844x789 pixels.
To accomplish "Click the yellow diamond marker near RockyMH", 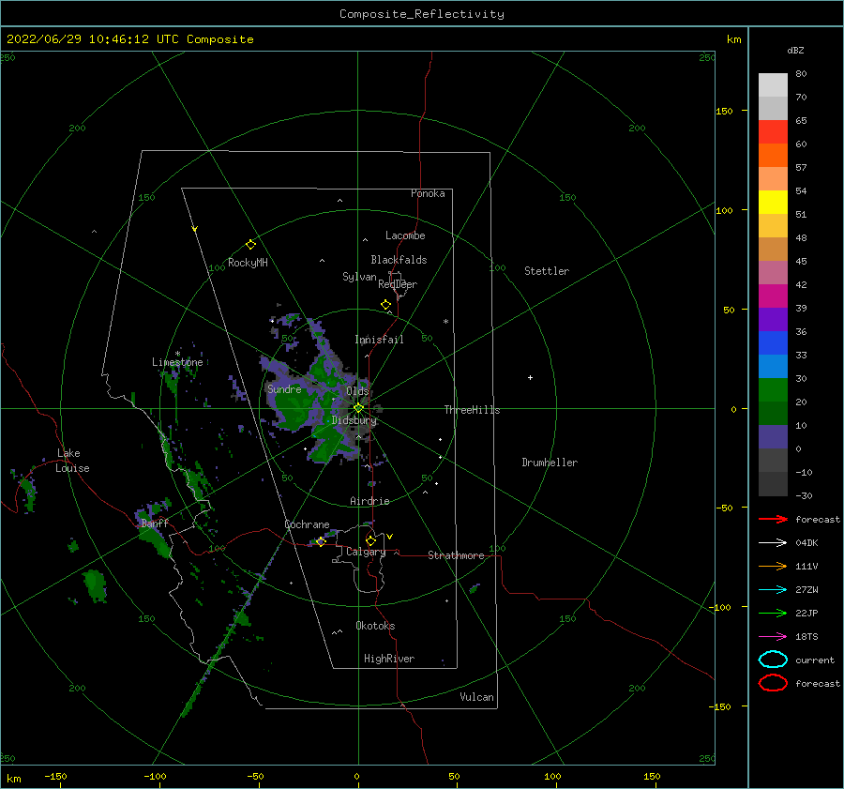I will click(250, 245).
